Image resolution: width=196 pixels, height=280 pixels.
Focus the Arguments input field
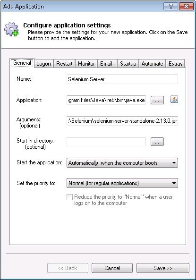pos(122,121)
